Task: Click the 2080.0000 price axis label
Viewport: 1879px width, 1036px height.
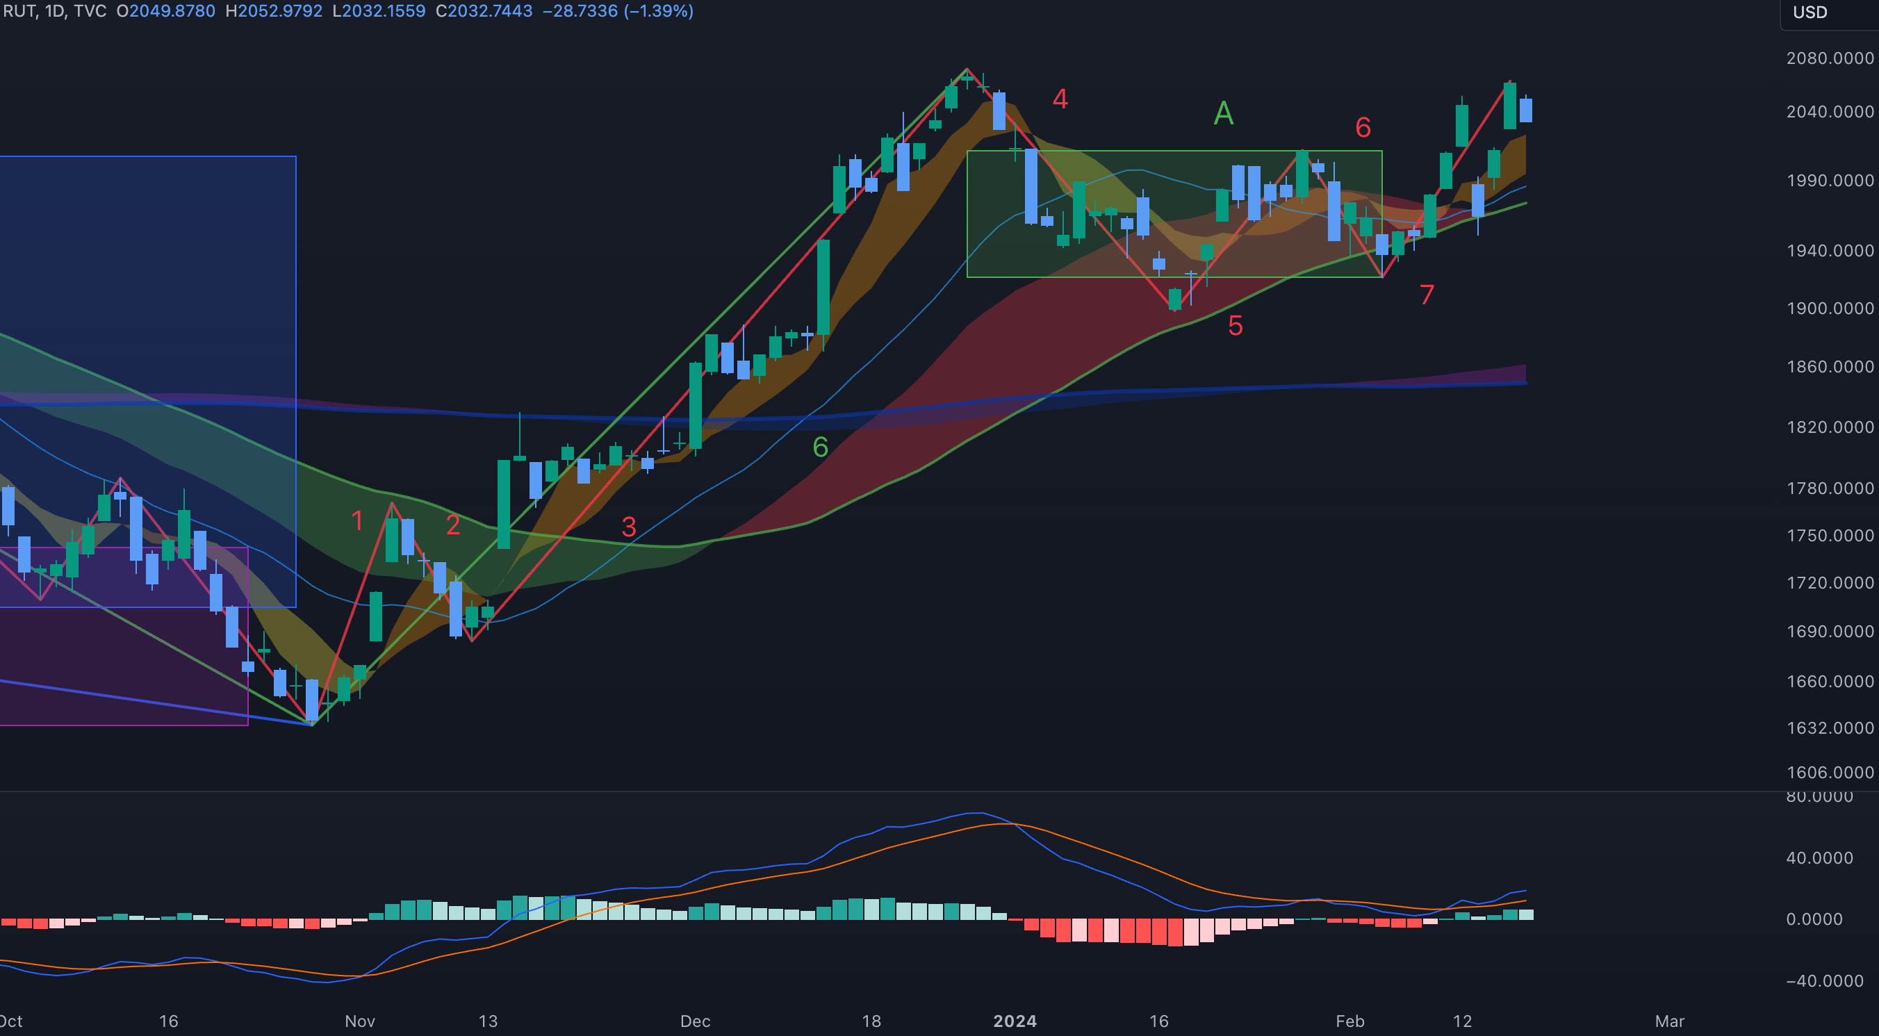Action: point(1830,58)
